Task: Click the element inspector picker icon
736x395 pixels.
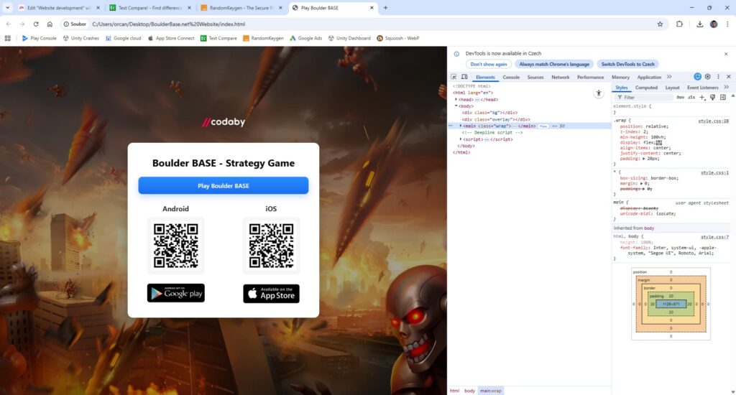Action: [x=454, y=77]
